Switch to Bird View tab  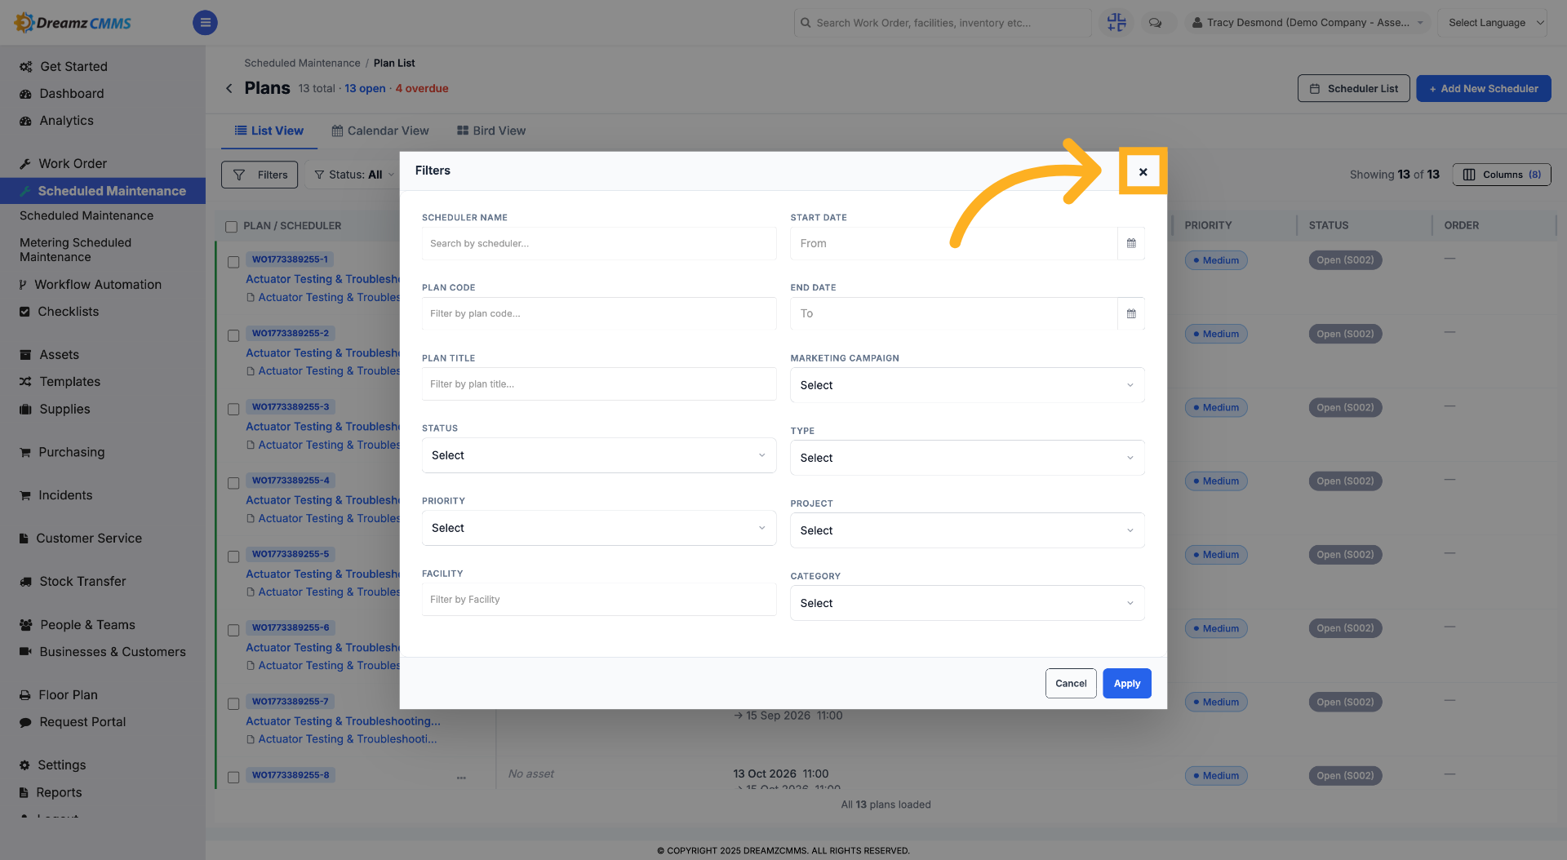tap(491, 131)
